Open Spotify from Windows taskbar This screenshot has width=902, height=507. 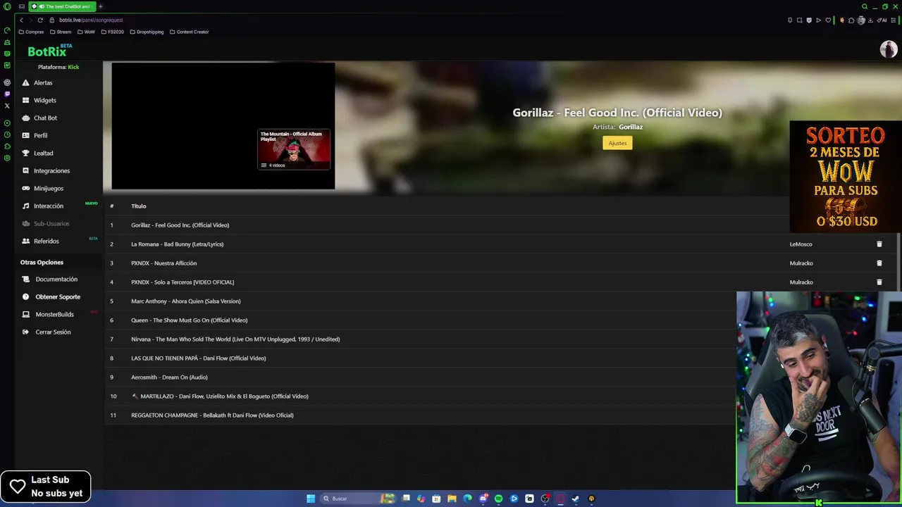point(498,499)
